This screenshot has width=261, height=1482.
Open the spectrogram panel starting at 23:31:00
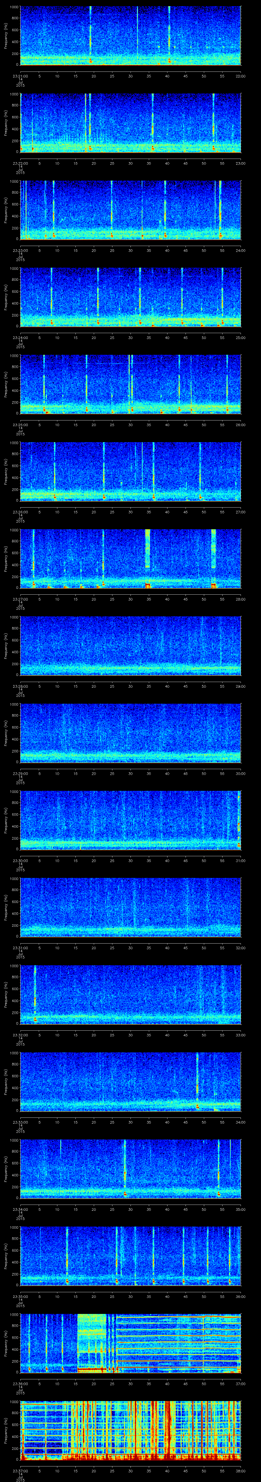coord(130,907)
